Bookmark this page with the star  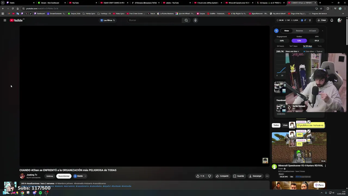click(x=321, y=8)
